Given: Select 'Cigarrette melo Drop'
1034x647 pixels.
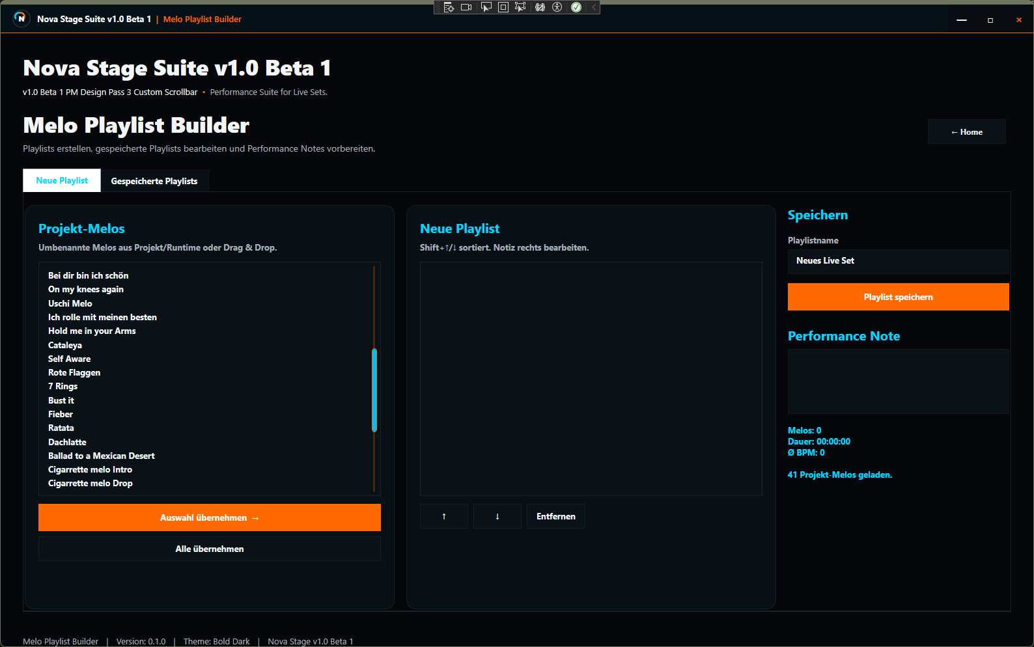Looking at the screenshot, I should (91, 483).
